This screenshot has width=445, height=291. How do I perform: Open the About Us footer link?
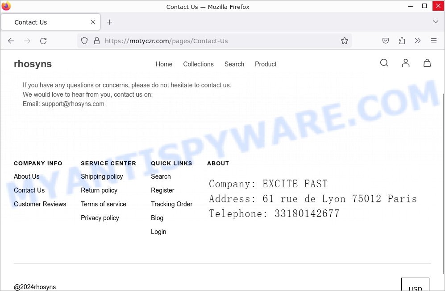tap(27, 176)
